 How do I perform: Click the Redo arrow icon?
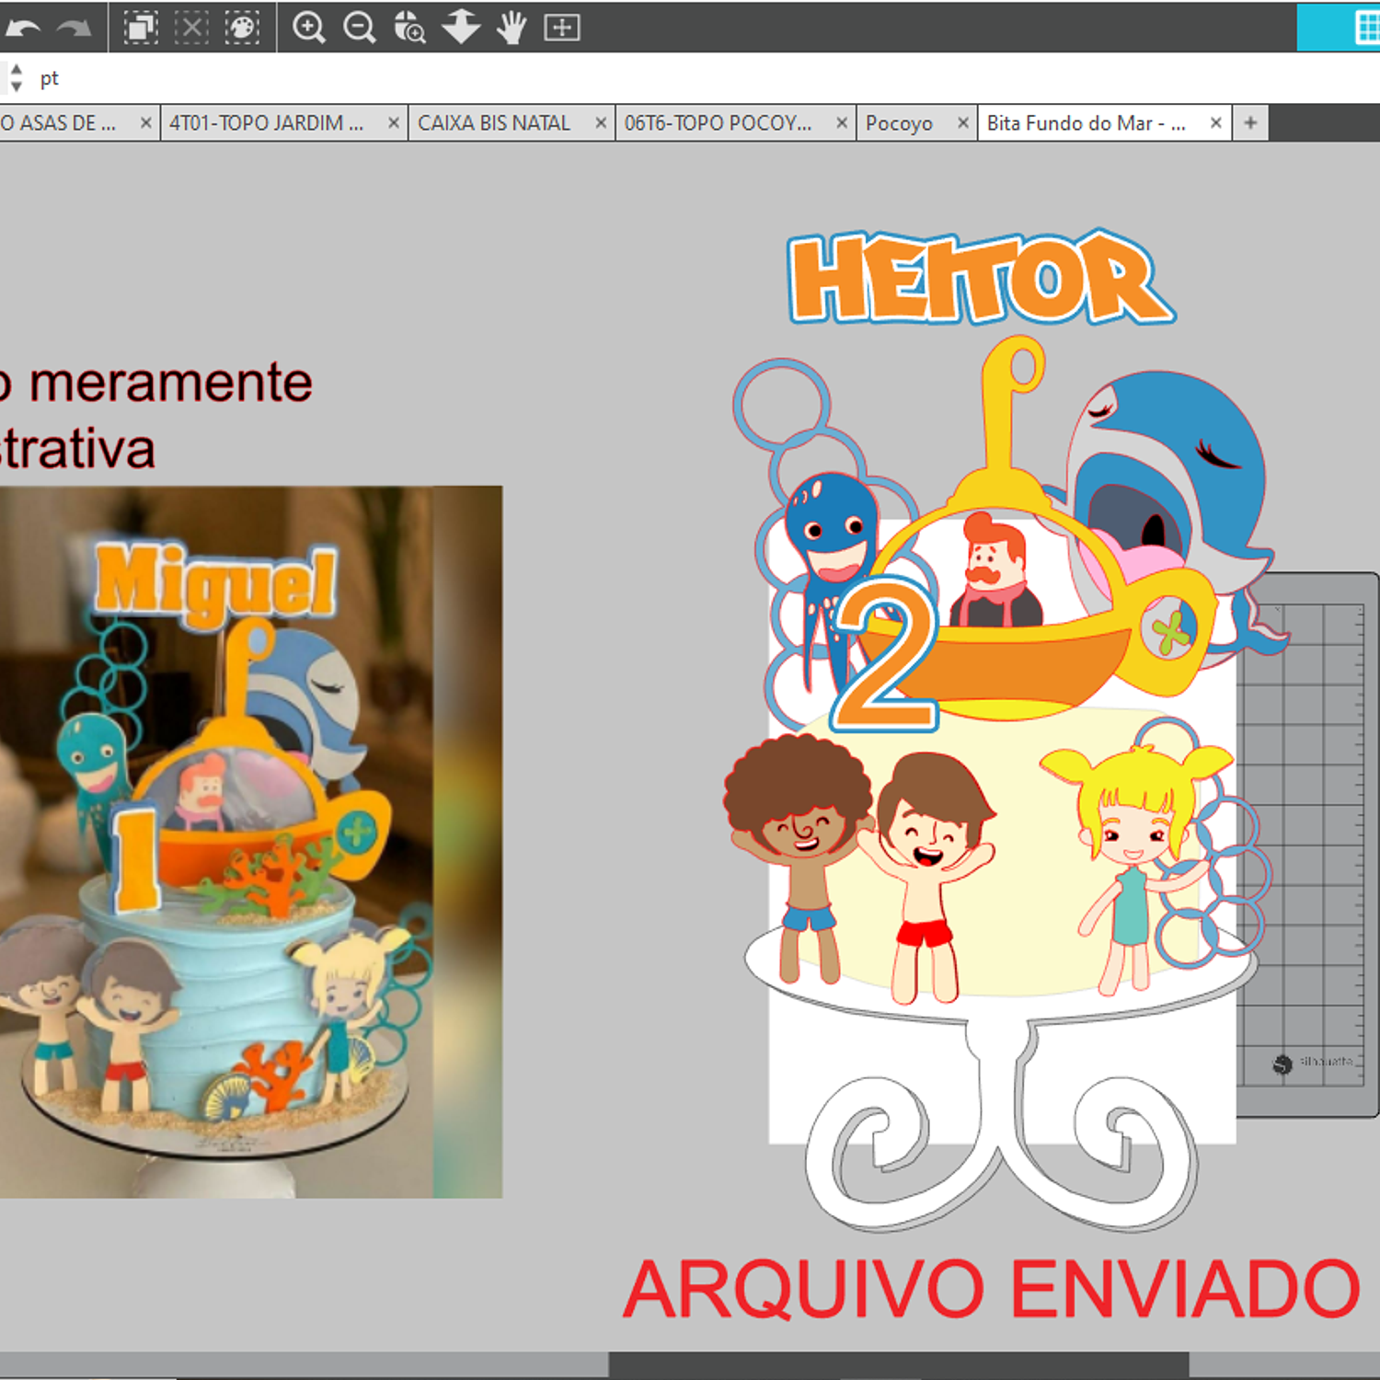(x=74, y=28)
